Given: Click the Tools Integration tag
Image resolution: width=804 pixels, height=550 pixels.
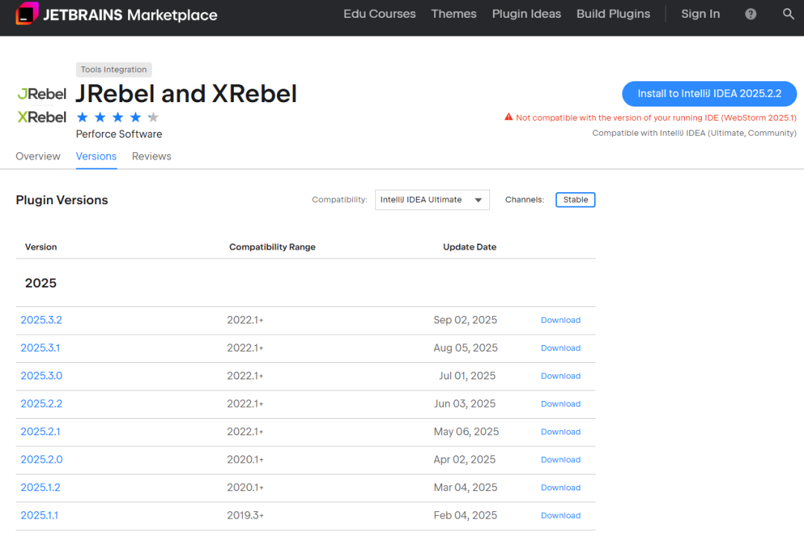Looking at the screenshot, I should coord(114,69).
